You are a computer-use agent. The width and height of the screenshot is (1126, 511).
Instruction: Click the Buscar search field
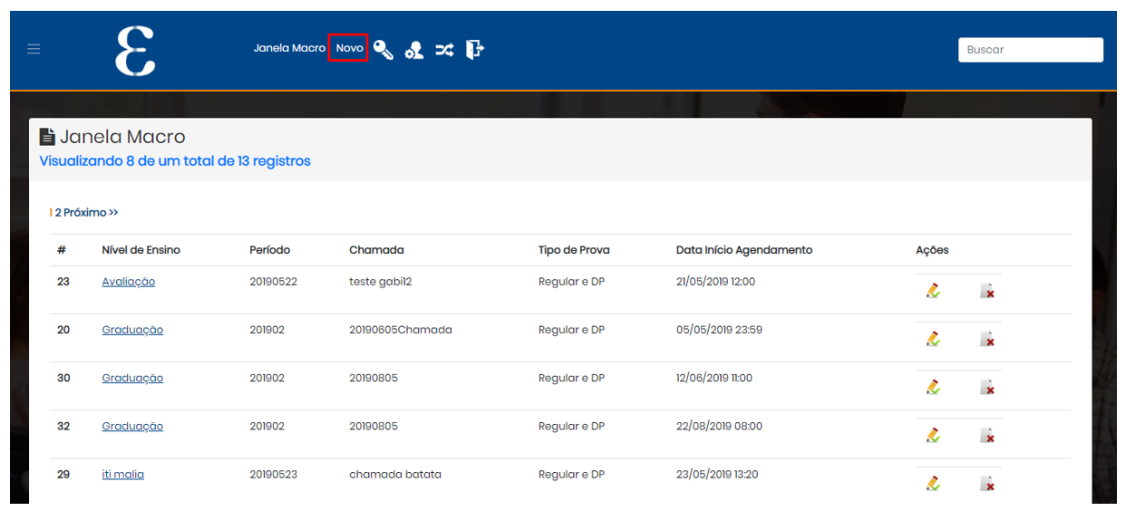1031,50
